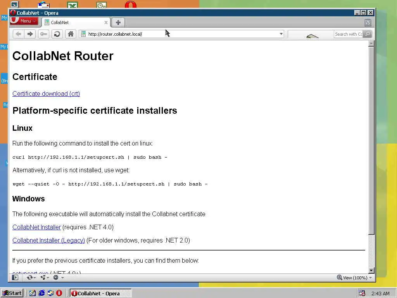Open the CollabNet Installer link

tap(36, 227)
